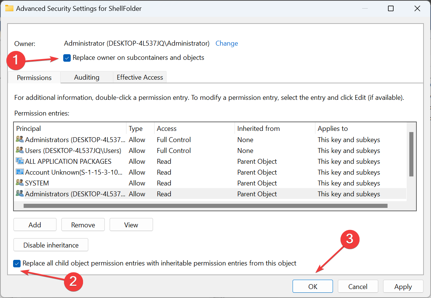The height and width of the screenshot is (298, 431).
Task: Maximize the Advanced Security Settings window
Action: (391, 8)
